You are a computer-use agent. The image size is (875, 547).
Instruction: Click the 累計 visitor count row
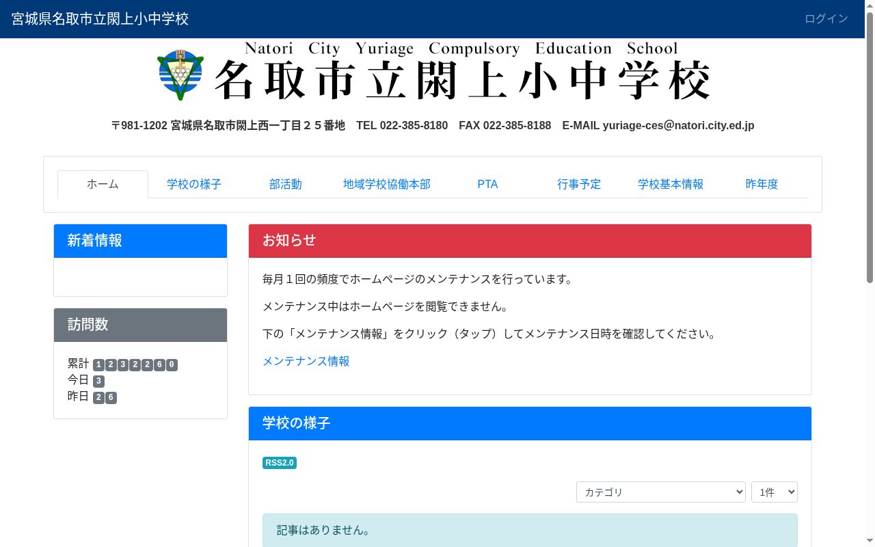(122, 364)
